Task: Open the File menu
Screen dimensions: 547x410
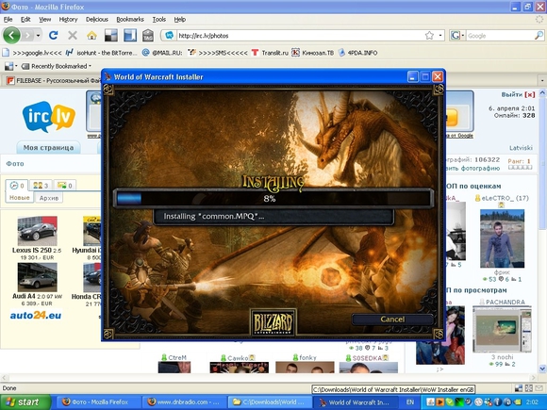Action: tap(8, 20)
